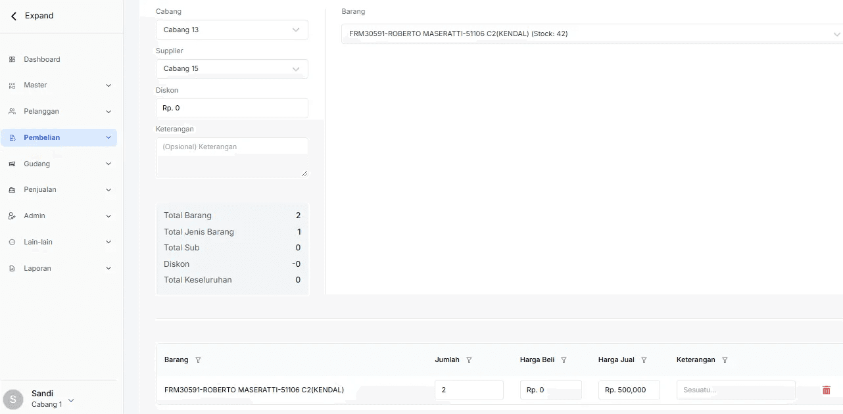Screen dimensions: 843x414
Task: Expand the Master menu chevron
Action: pyautogui.click(x=108, y=85)
